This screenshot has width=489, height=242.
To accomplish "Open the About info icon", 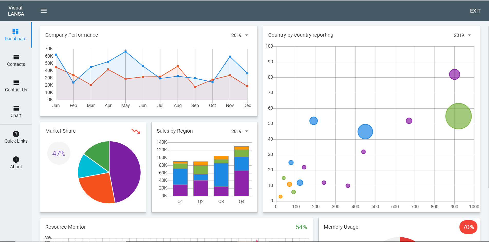I will [16, 160].
